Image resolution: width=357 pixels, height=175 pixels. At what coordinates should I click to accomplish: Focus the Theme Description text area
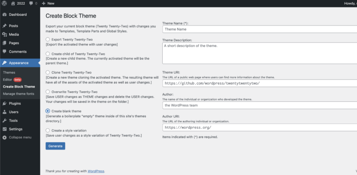(x=259, y=53)
